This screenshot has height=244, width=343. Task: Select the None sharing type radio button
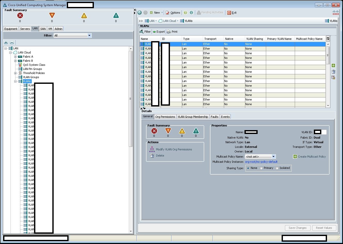pos(248,168)
